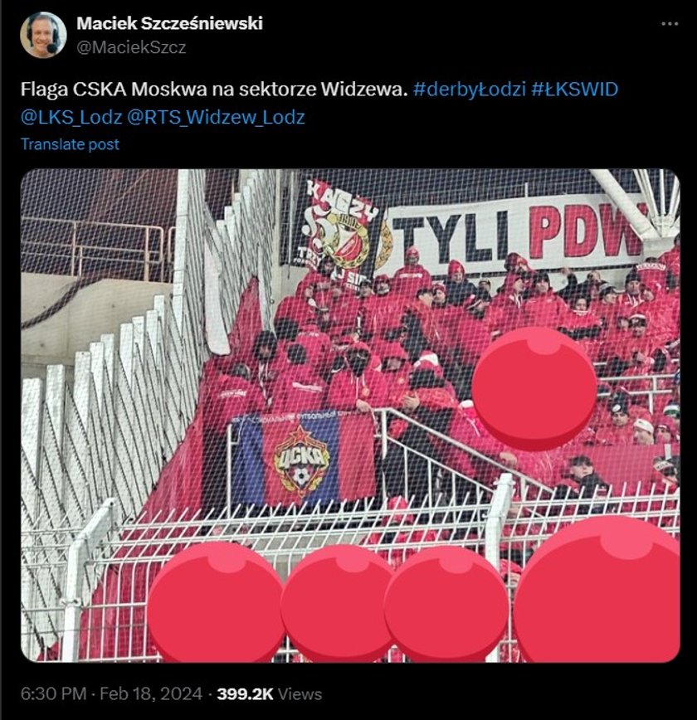This screenshot has width=697, height=720.
Task: View the 399.2K Views analytics
Action: (x=270, y=693)
